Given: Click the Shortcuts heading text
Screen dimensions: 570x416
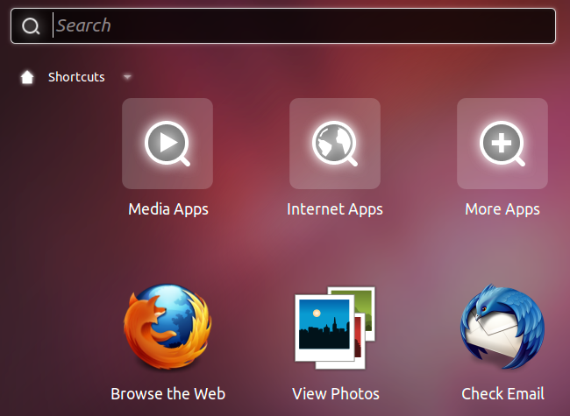Looking at the screenshot, I should tap(76, 77).
